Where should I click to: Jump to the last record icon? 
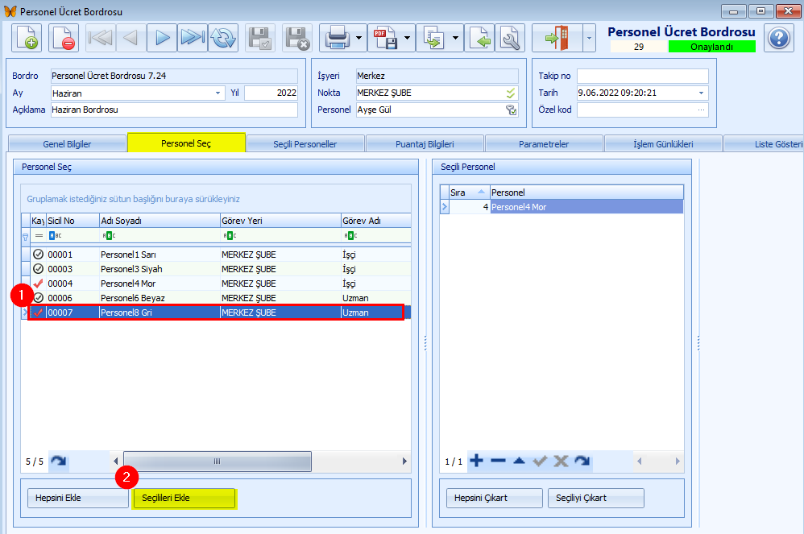pyautogui.click(x=193, y=38)
